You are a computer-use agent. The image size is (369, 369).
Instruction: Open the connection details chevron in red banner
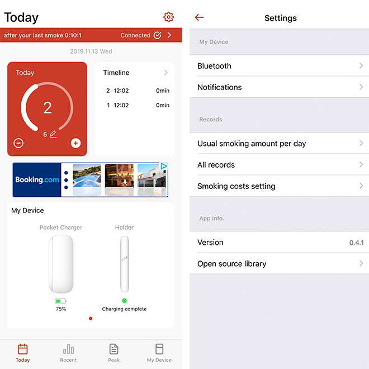coord(169,35)
